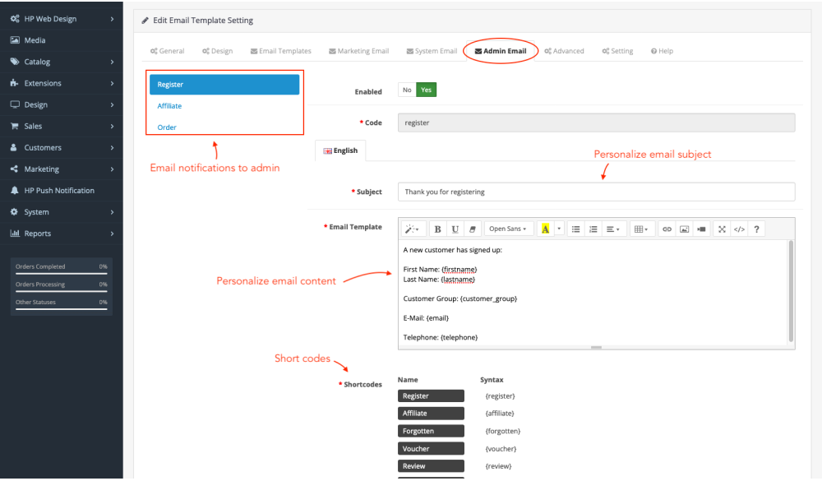Switch the editor to code view

pyautogui.click(x=739, y=229)
